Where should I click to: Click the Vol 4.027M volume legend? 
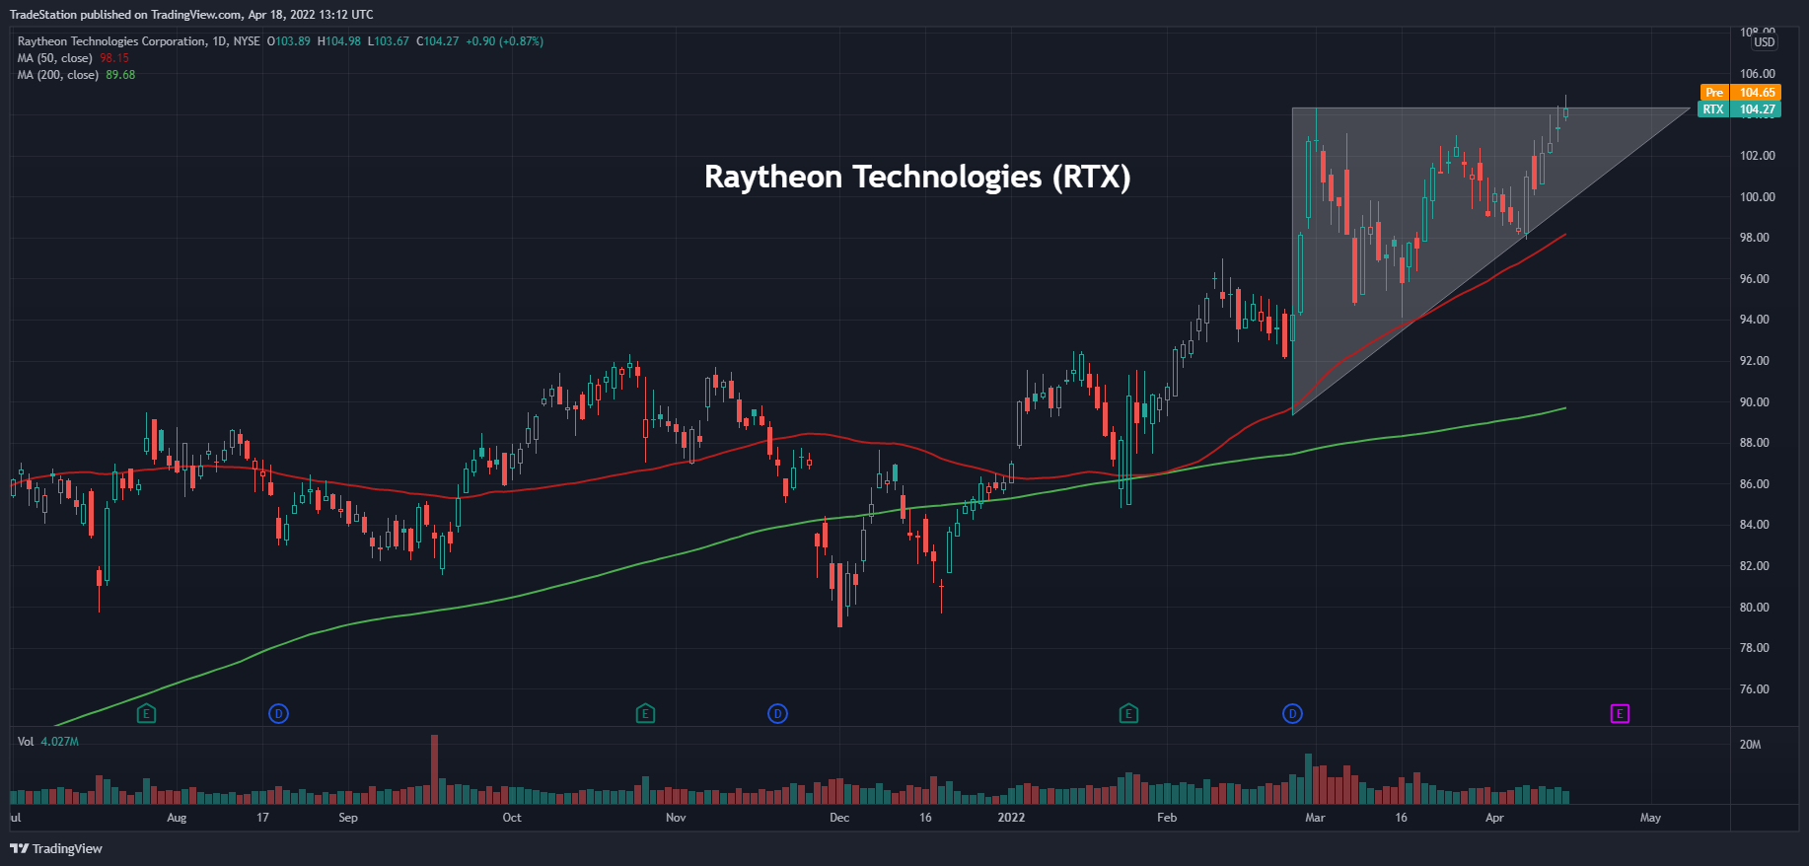pos(48,742)
